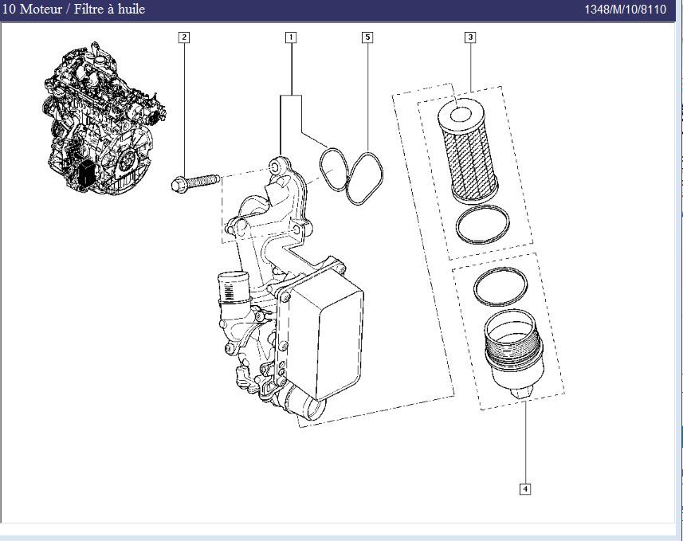
Task: Click the reference code 1348/M/10/8110
Action: coord(625,9)
